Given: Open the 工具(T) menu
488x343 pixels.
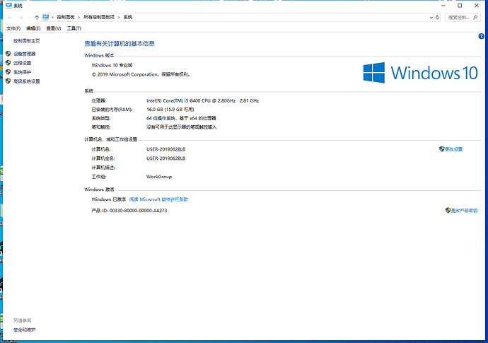Looking at the screenshot, I should (74, 28).
